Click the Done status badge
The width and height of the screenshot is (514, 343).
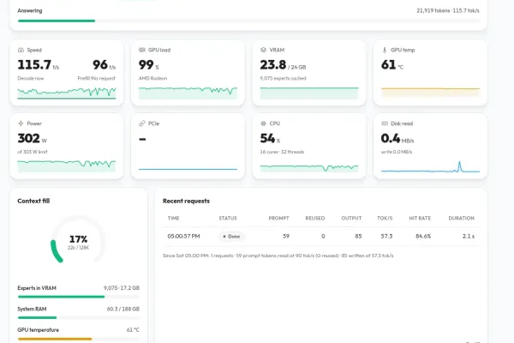pos(231,237)
